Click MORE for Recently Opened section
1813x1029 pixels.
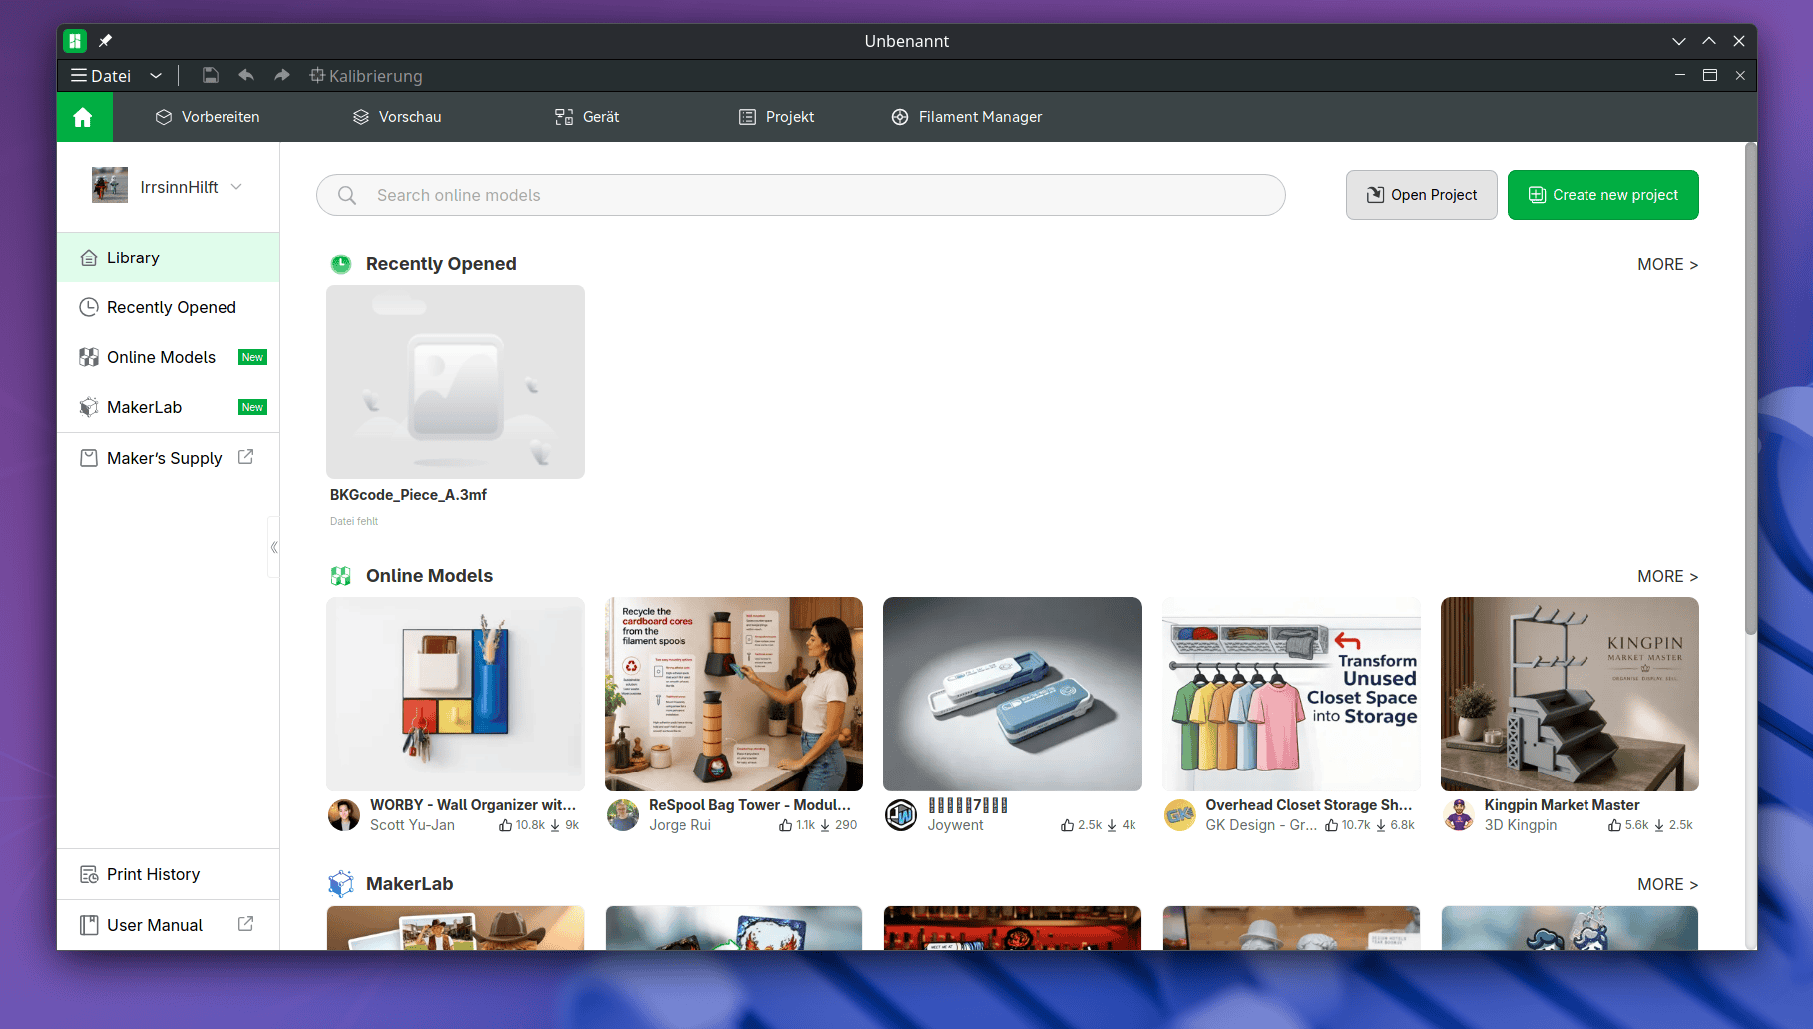coord(1667,264)
